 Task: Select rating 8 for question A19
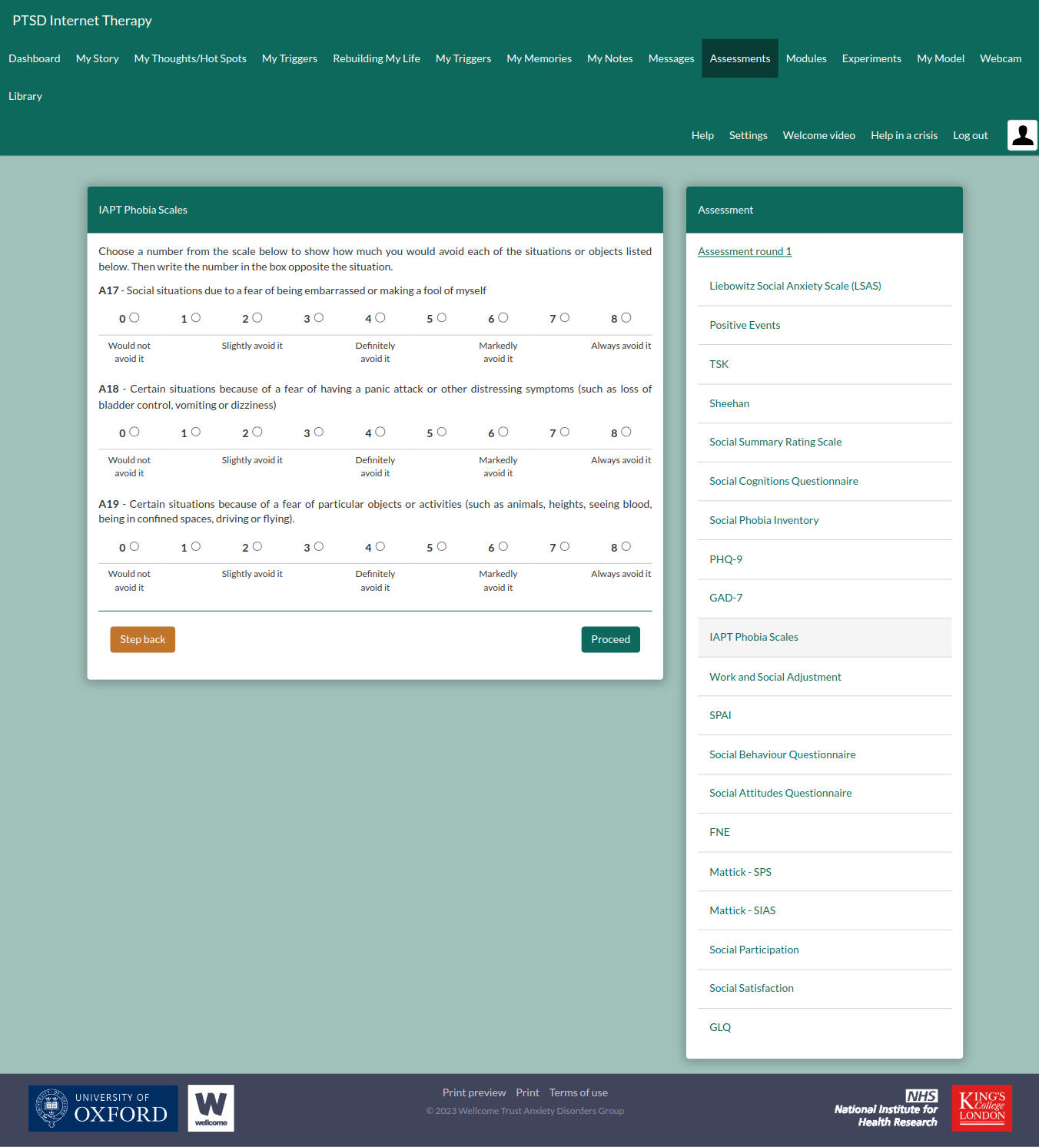626,547
